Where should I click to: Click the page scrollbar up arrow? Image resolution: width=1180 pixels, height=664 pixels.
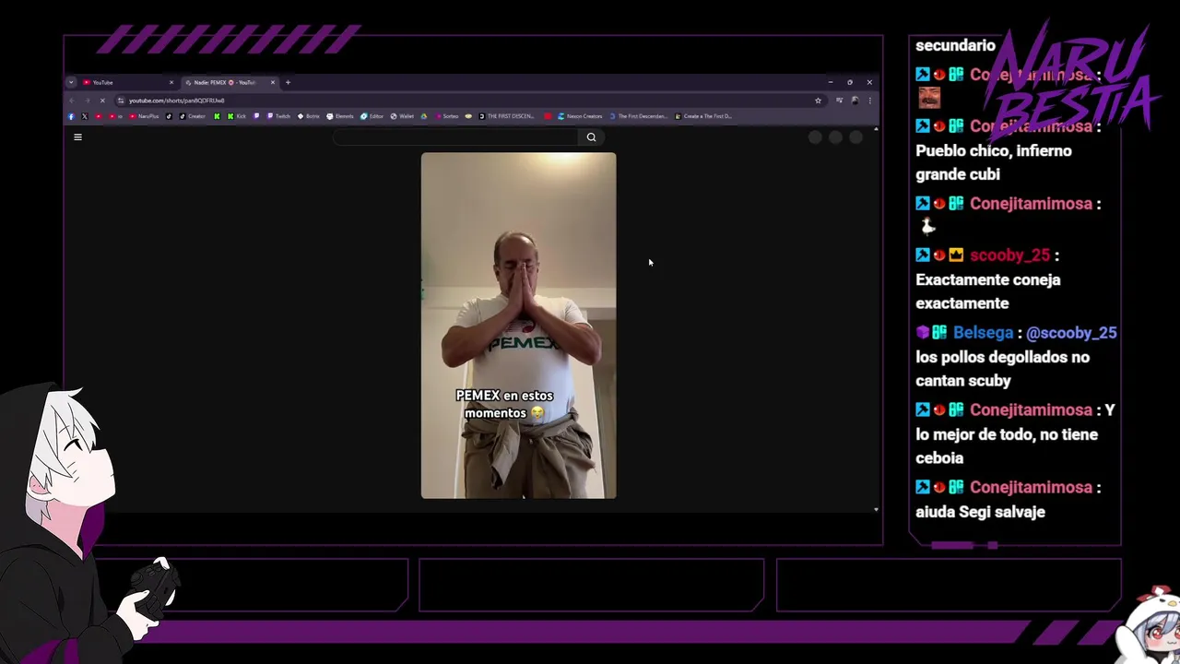click(876, 130)
